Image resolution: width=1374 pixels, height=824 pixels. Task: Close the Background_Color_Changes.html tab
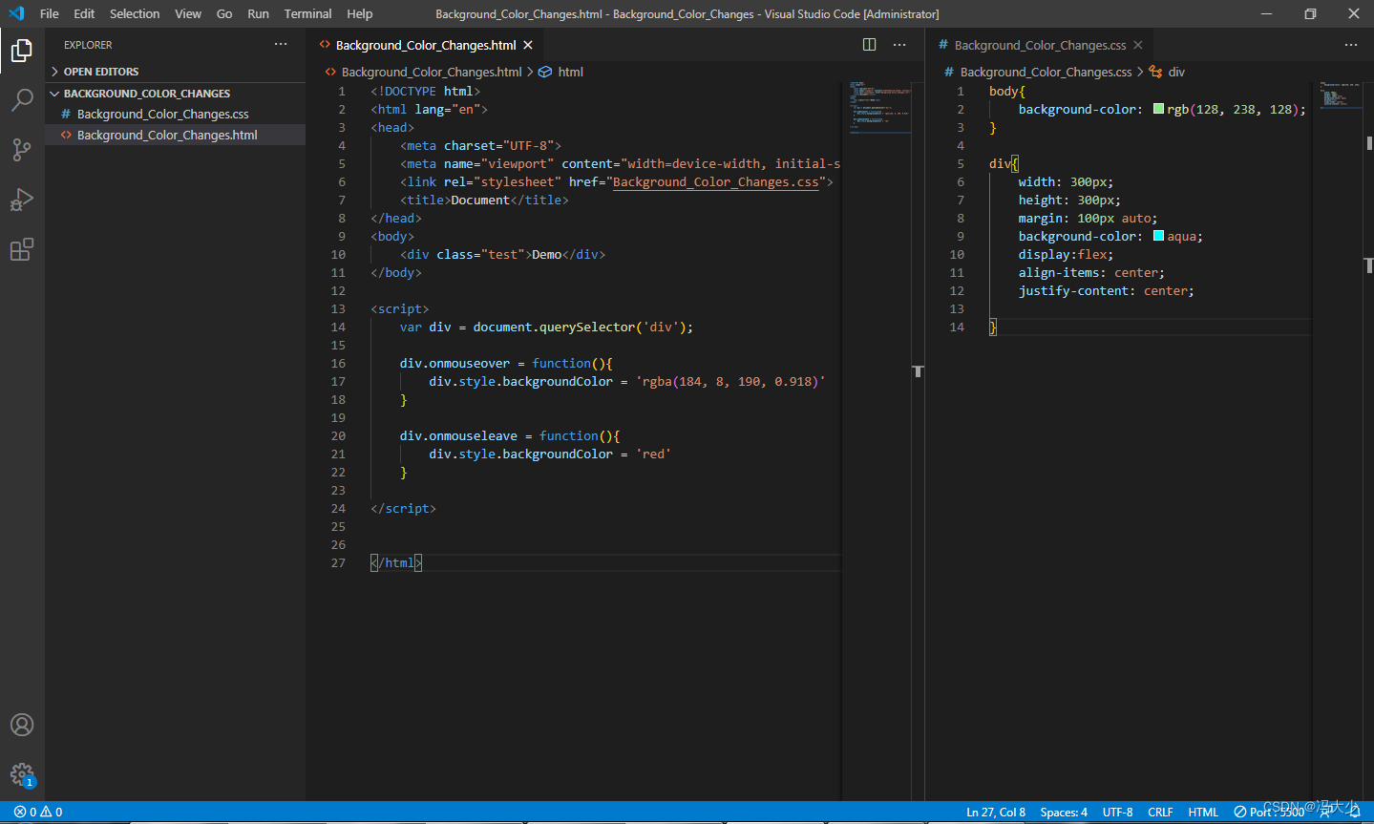coord(528,45)
